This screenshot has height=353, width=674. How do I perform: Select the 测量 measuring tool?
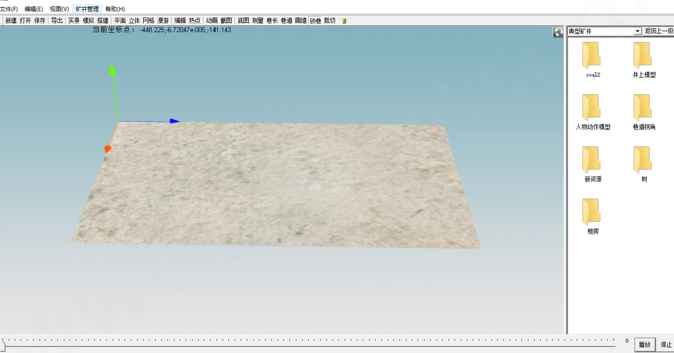pos(258,21)
